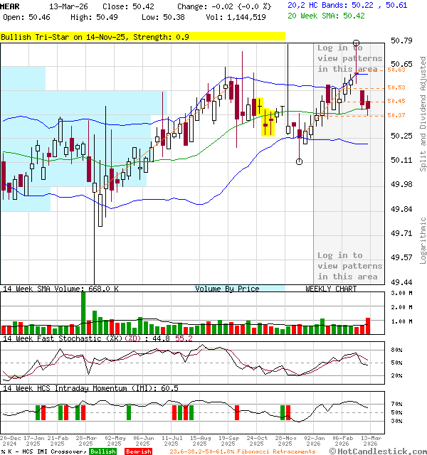Click the latest red volume bar
The image size is (427, 455).
click(x=368, y=326)
